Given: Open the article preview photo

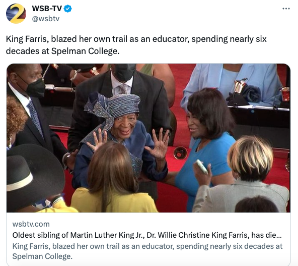Looking at the screenshot, I should 148,138.
